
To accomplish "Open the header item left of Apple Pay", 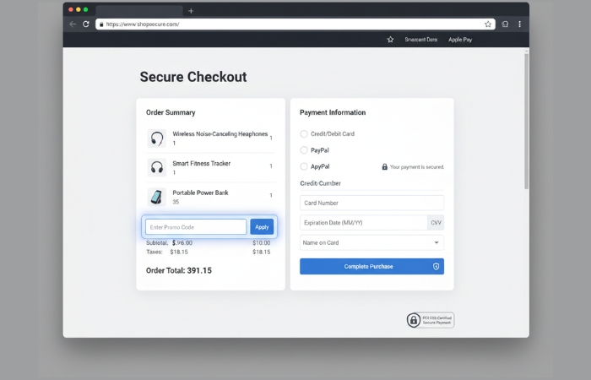I will (x=421, y=40).
